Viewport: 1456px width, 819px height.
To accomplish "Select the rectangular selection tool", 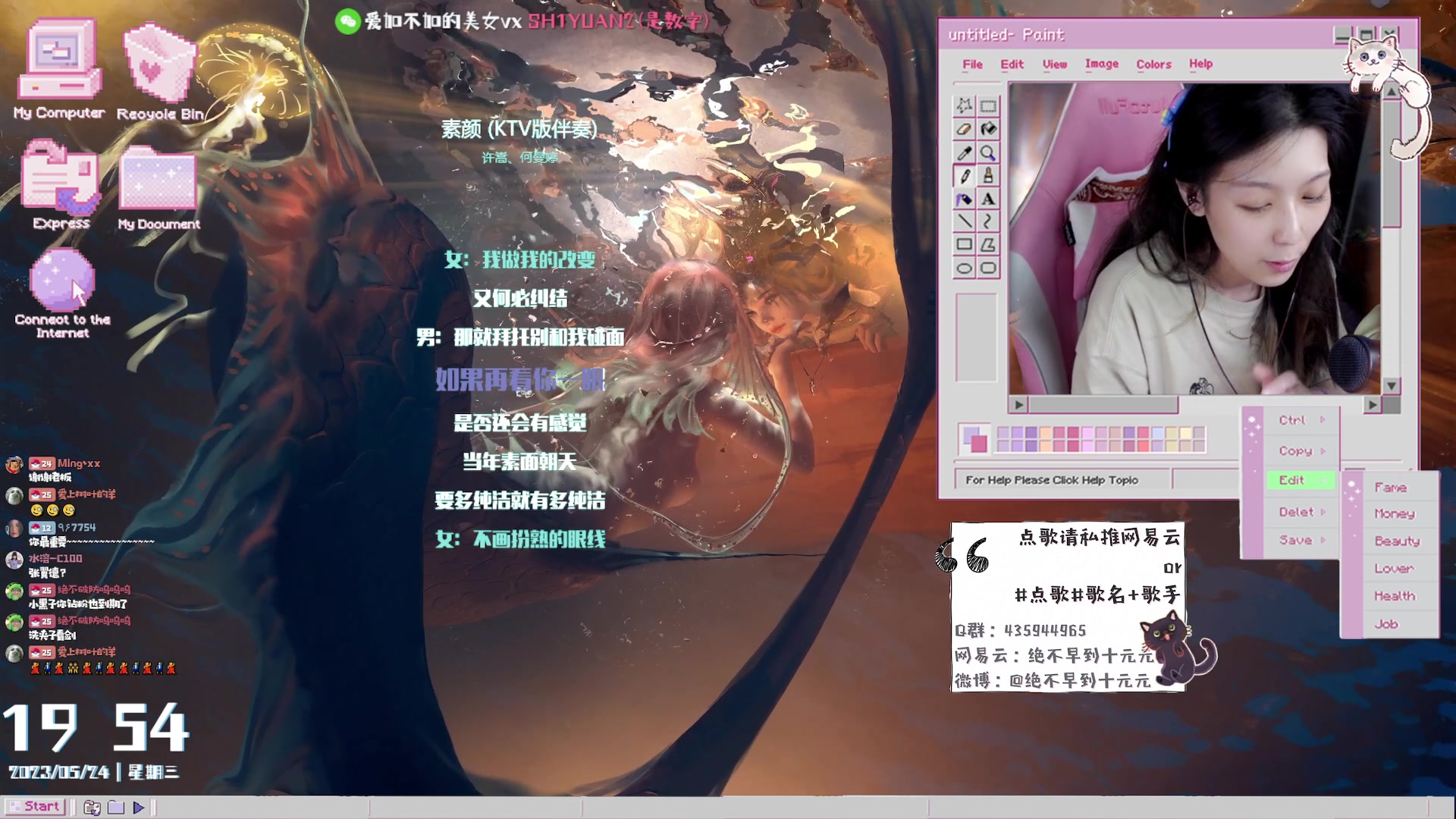I will (x=988, y=106).
